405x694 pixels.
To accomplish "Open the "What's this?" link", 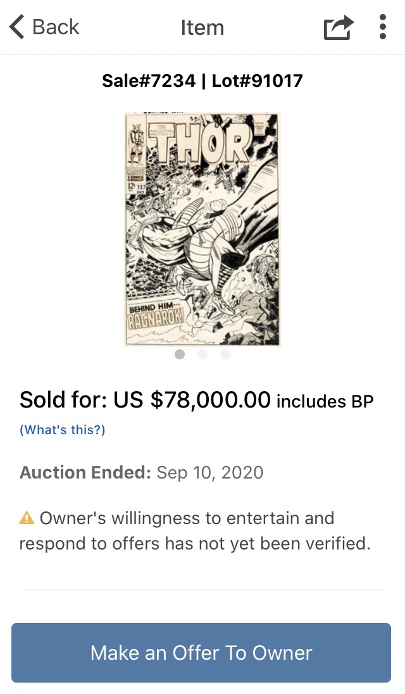I will [x=62, y=430].
